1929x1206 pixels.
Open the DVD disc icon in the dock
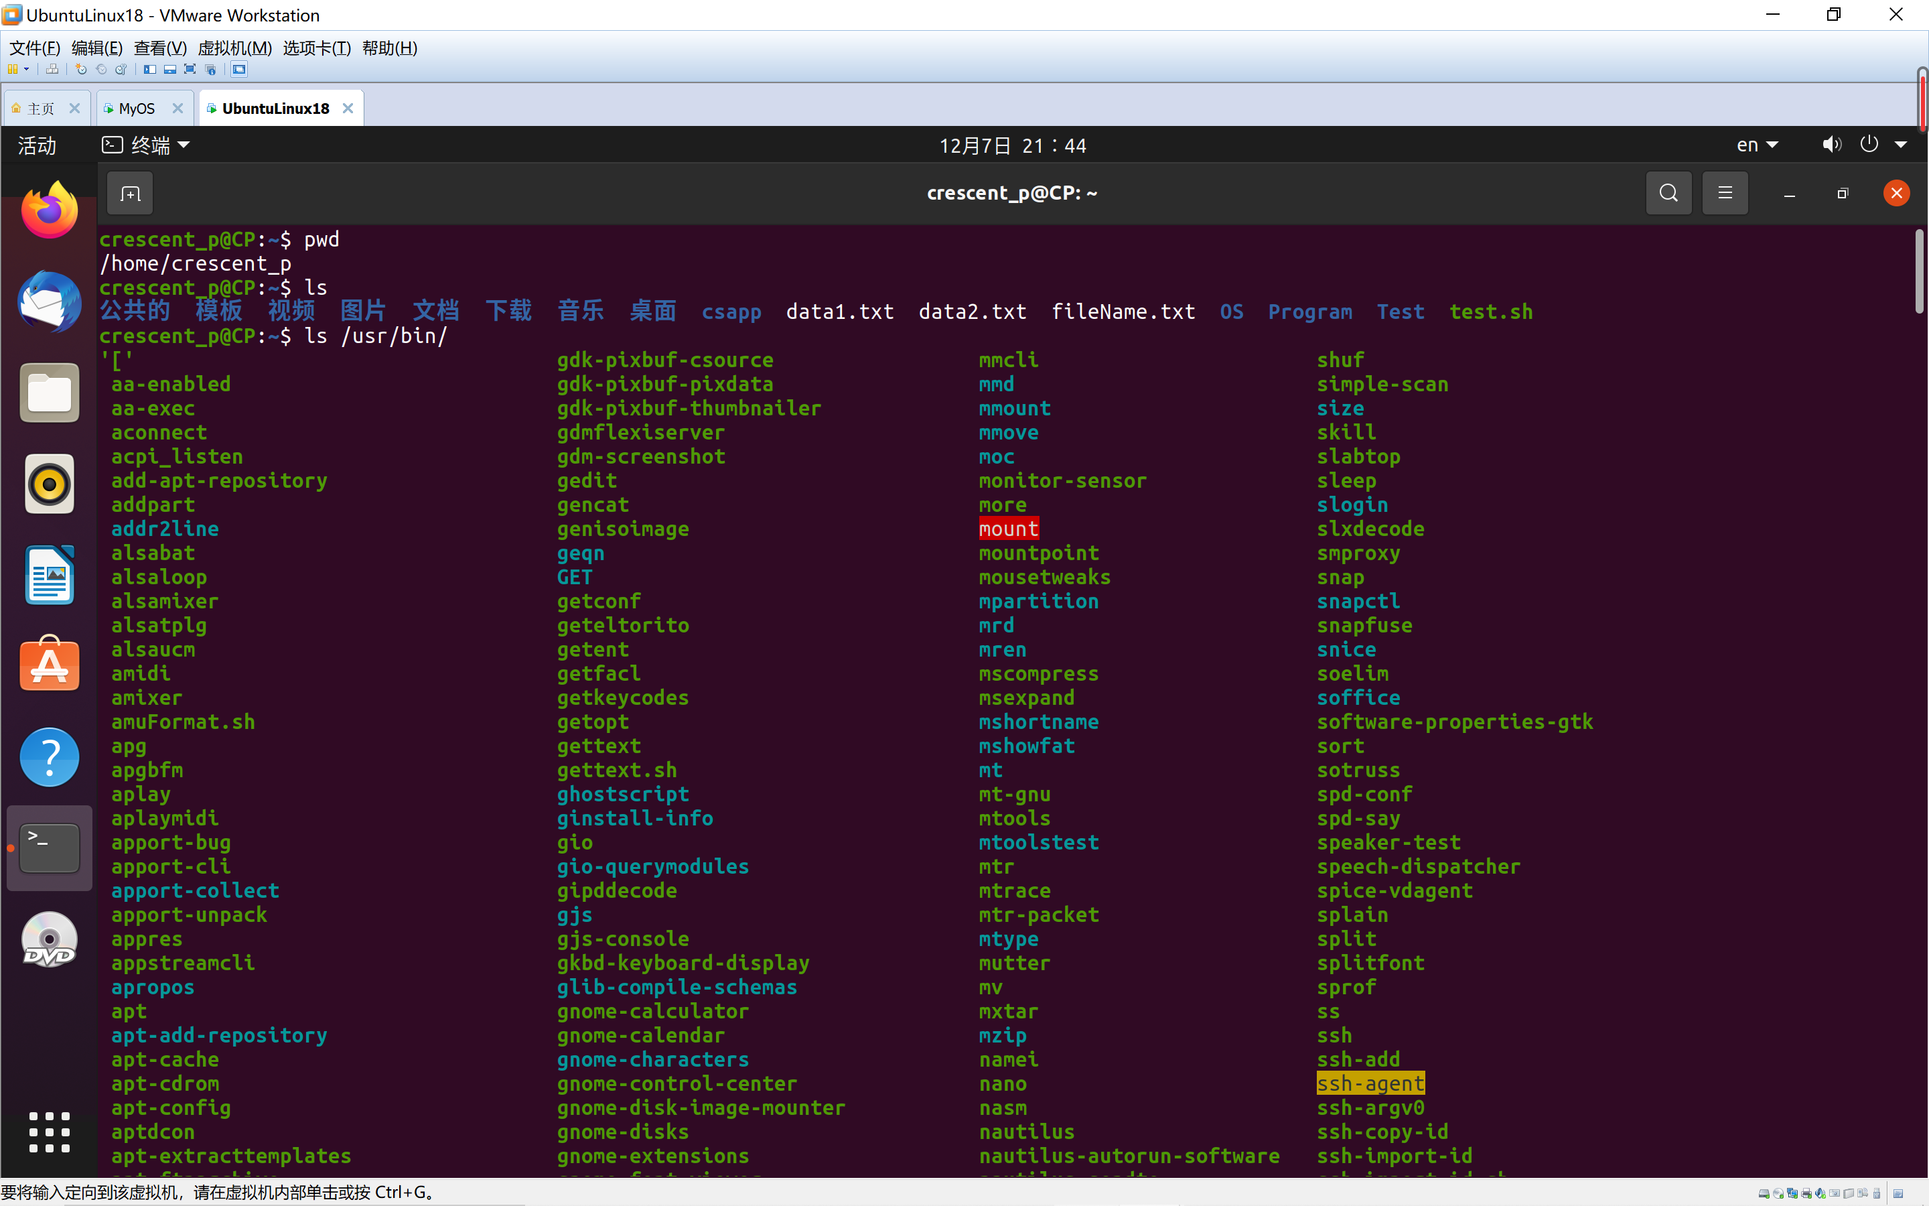coord(50,939)
